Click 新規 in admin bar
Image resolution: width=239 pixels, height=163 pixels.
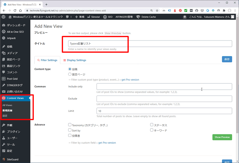pos(80,17)
